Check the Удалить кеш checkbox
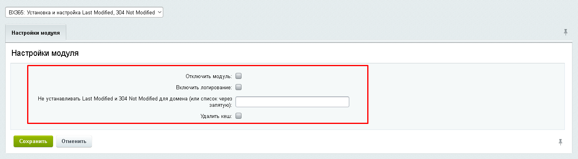This screenshot has width=578, height=159. click(x=239, y=116)
